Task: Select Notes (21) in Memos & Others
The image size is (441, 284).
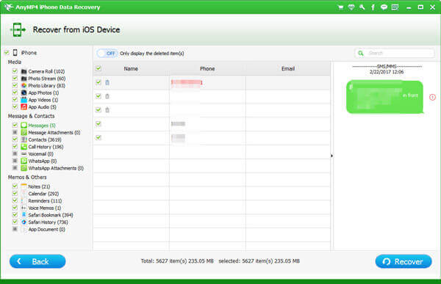Action: (39, 186)
